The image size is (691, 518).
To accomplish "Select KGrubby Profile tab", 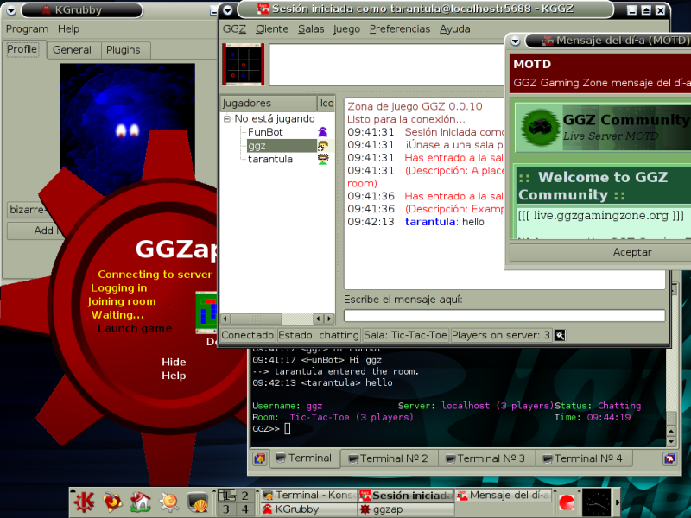I will 22,49.
